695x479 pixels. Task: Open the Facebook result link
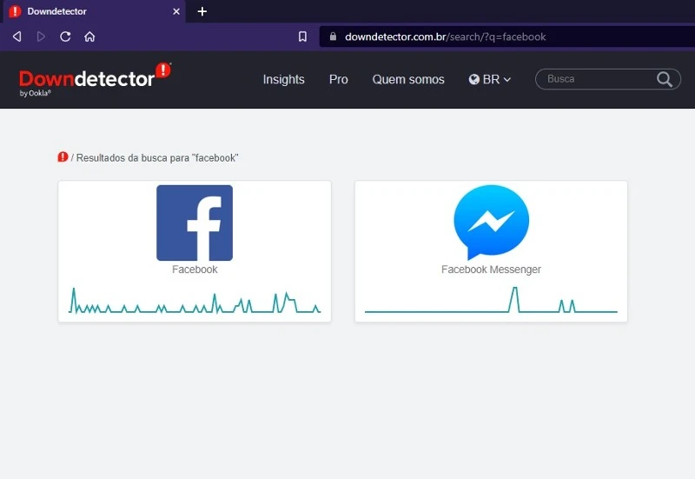point(195,269)
